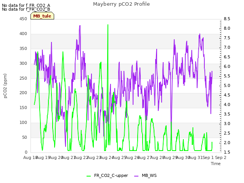
Task: Click the 1.5 right axis value
Action: 227,152
